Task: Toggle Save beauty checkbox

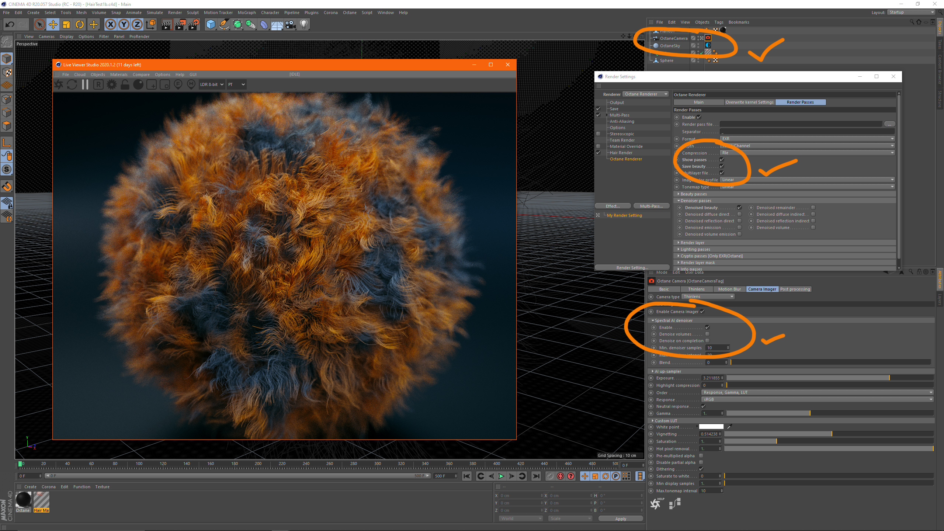Action: (722, 166)
